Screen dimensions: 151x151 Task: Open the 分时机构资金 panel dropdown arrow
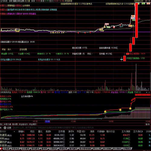(147, 92)
